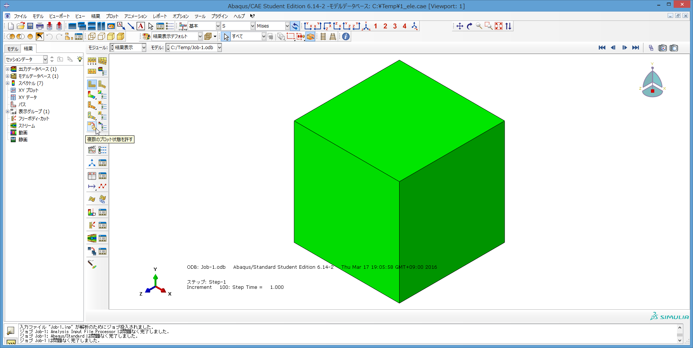Click the text annotation A icon

pos(140,26)
